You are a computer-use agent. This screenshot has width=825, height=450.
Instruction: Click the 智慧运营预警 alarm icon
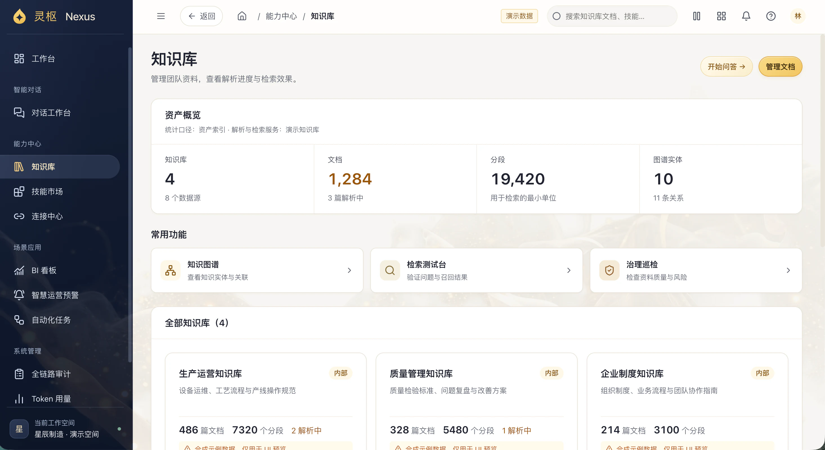(x=19, y=295)
